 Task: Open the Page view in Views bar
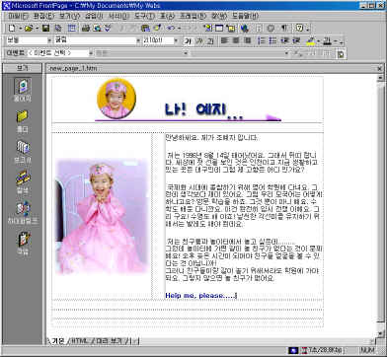[x=23, y=90]
